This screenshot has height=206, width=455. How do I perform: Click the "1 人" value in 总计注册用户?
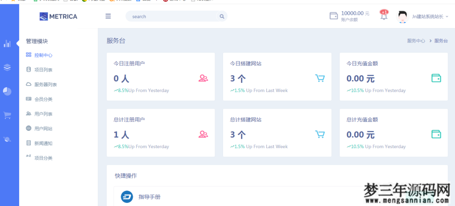coord(121,134)
